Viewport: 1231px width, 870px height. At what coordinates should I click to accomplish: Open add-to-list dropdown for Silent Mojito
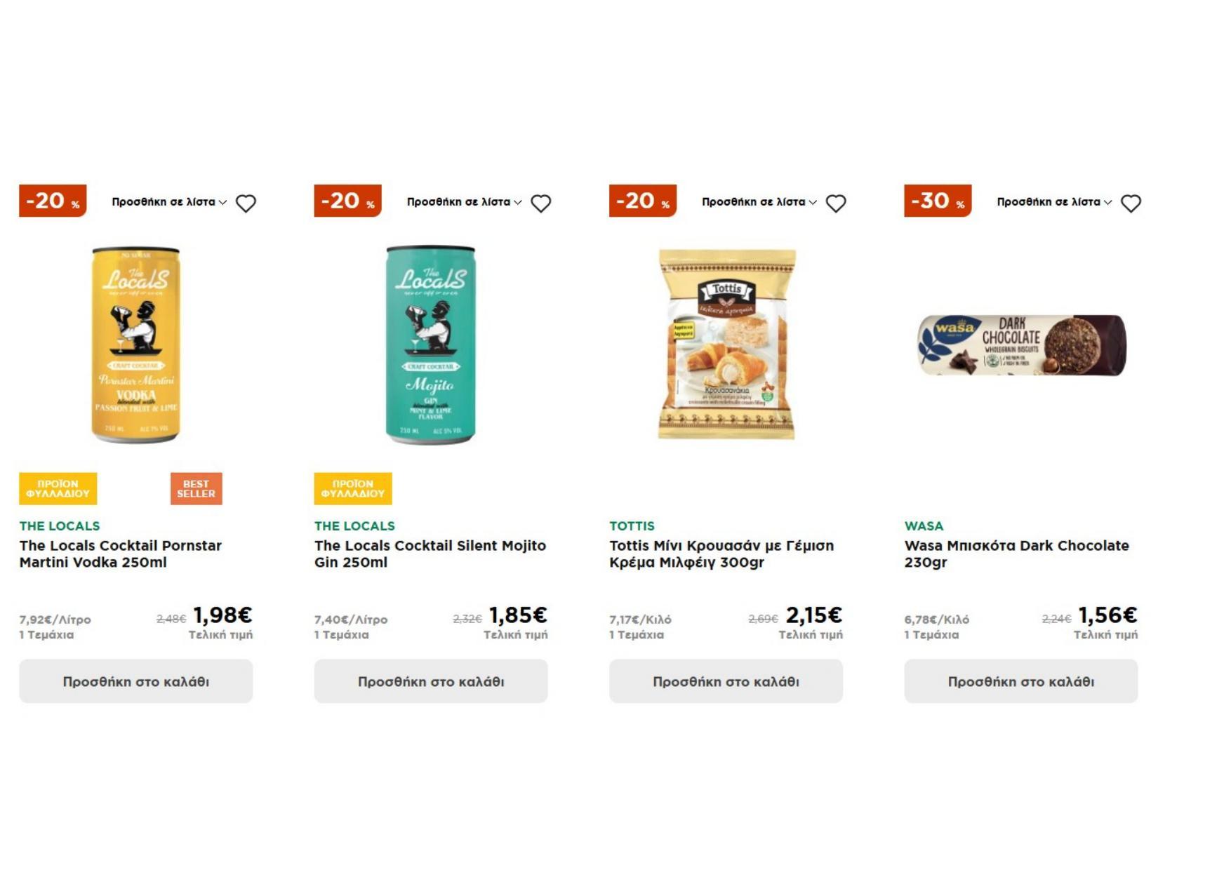pos(464,202)
